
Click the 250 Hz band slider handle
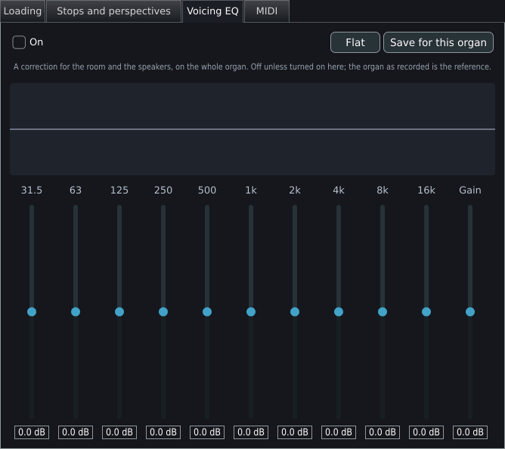(163, 311)
